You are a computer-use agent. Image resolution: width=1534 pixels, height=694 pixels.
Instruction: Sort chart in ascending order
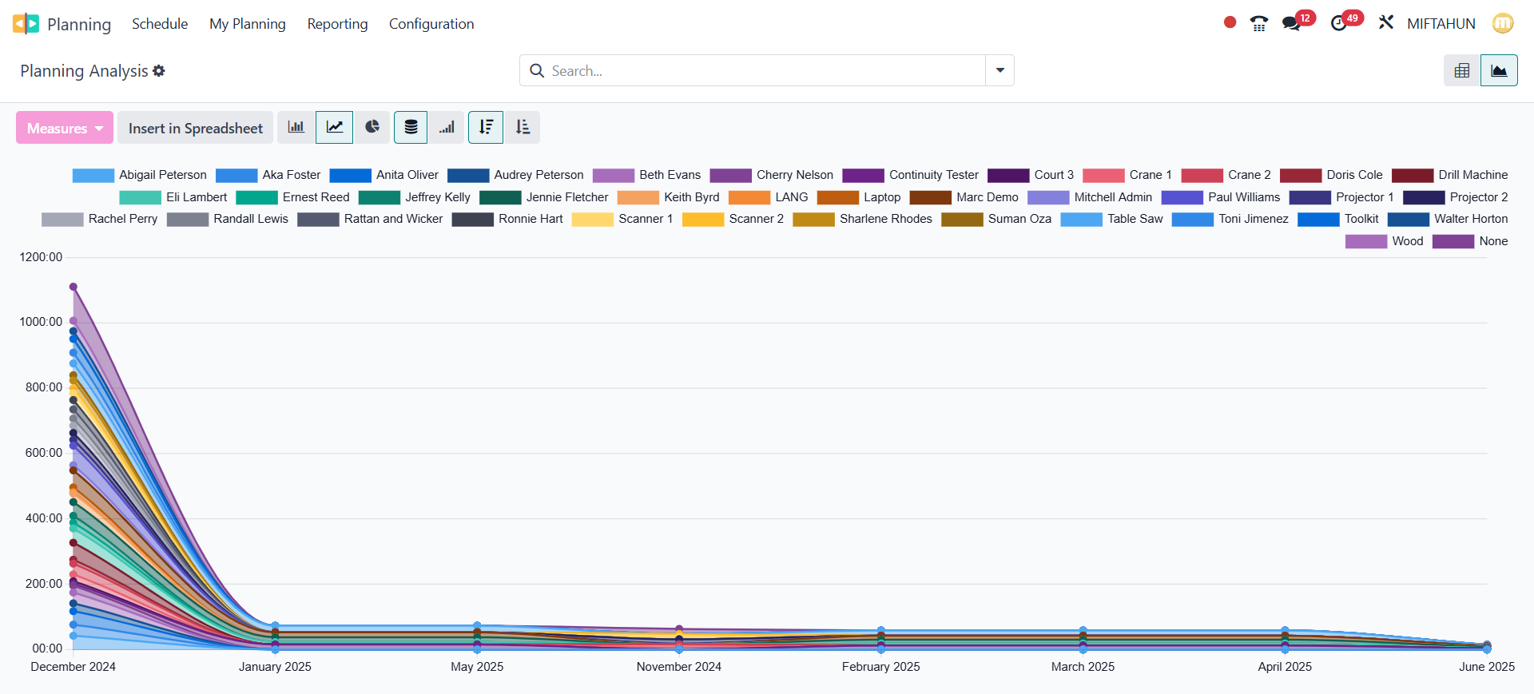523,128
